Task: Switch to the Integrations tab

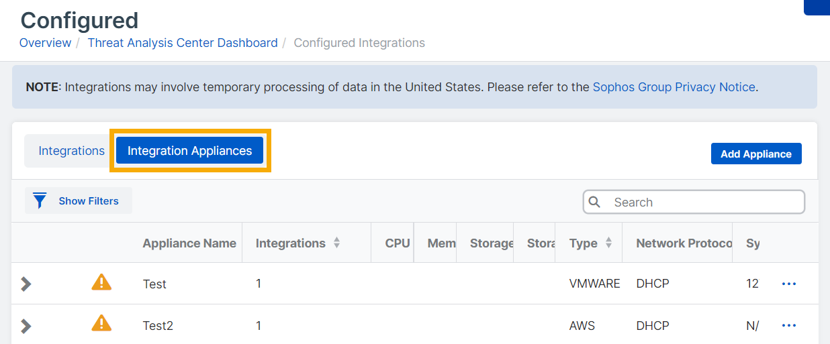Action: tap(71, 151)
